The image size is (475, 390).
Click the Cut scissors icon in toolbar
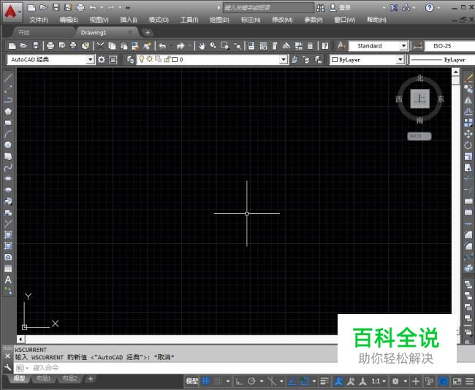pyautogui.click(x=100, y=46)
